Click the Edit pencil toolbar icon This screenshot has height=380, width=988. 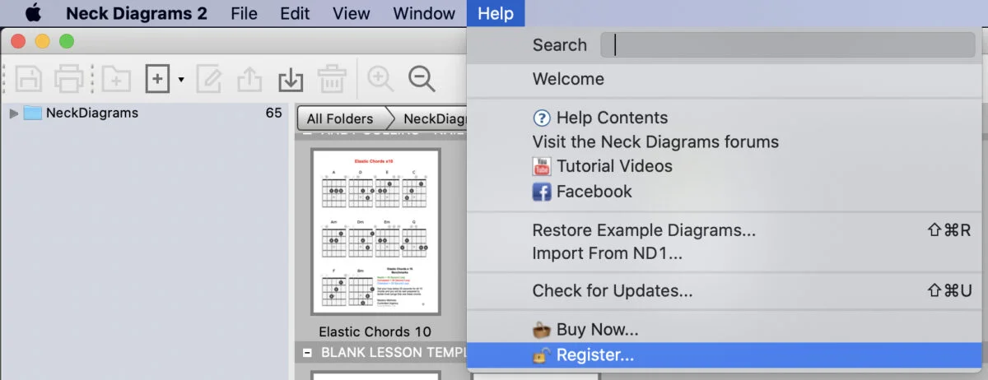(209, 79)
